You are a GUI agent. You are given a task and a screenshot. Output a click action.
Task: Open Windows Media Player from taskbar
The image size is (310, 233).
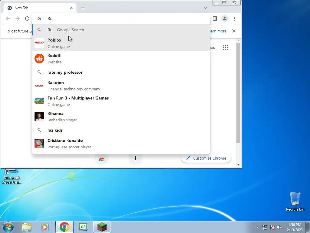click(45, 227)
